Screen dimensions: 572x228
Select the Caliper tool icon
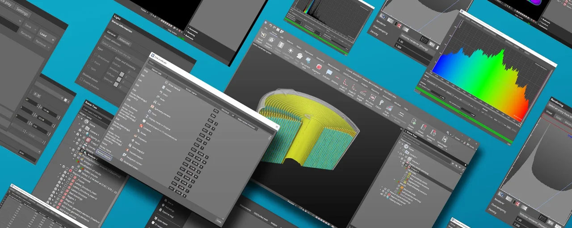[x=381, y=103]
